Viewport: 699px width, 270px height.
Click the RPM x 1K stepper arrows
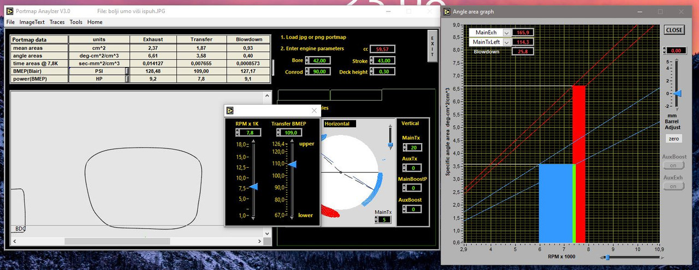(x=237, y=132)
